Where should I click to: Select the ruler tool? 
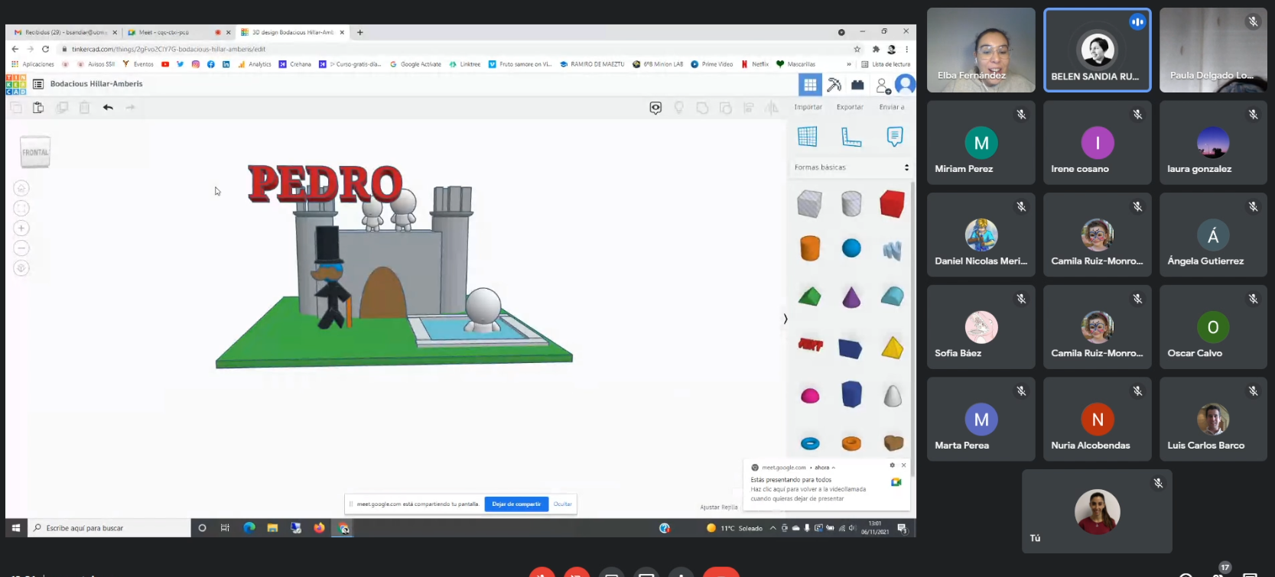click(851, 137)
